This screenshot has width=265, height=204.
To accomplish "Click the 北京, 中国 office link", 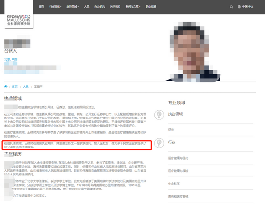I will coord(11,59).
